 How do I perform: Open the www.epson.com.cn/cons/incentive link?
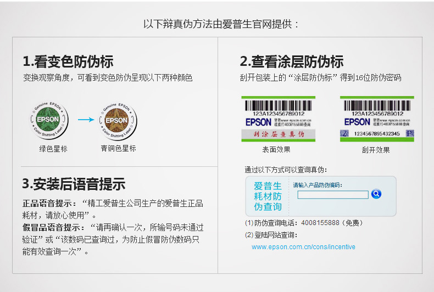(303, 247)
